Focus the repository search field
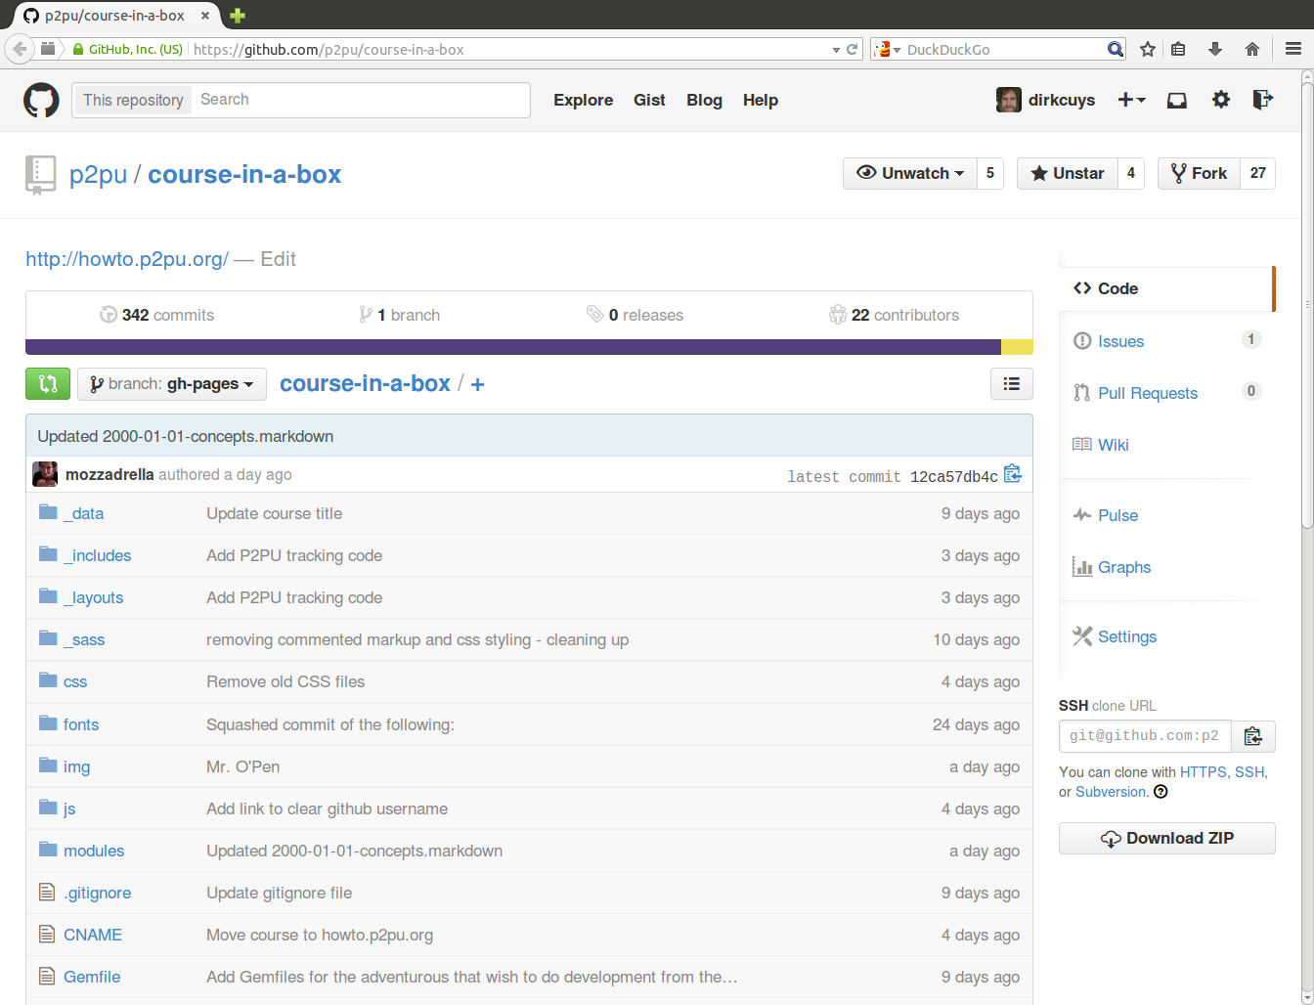 [x=360, y=100]
